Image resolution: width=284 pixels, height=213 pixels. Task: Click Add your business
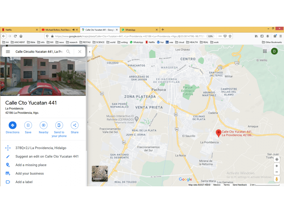pos(30,174)
